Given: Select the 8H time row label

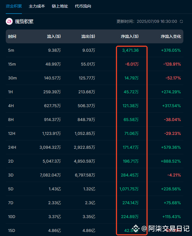Looking at the screenshot, I should point(11,120).
